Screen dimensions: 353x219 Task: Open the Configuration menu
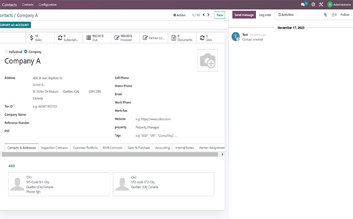[47, 5]
